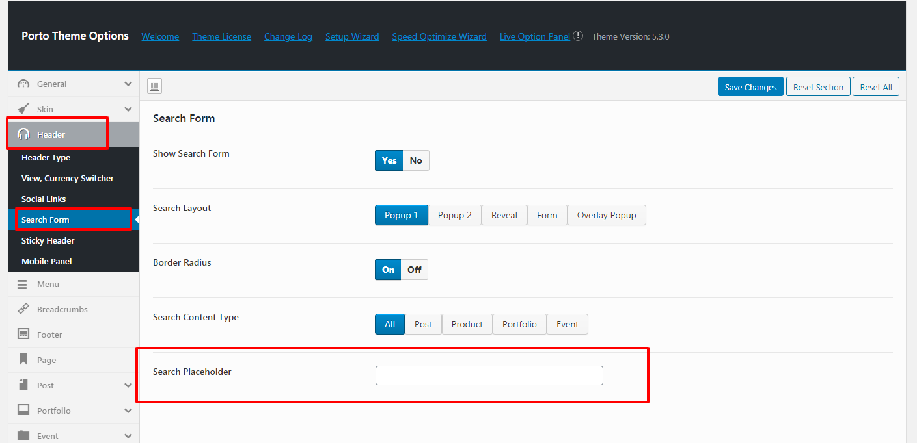This screenshot has height=443, width=917.
Task: Click the Skin brush icon
Action: pyautogui.click(x=23, y=109)
